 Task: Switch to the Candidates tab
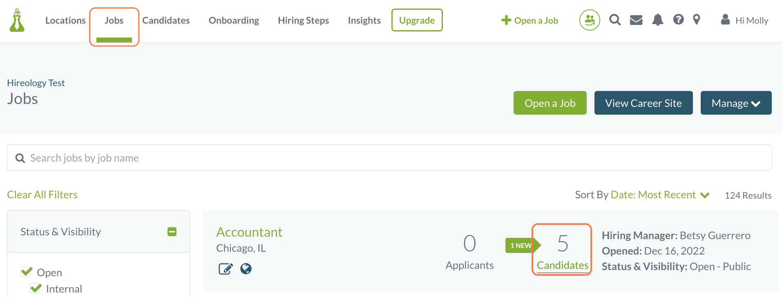166,20
